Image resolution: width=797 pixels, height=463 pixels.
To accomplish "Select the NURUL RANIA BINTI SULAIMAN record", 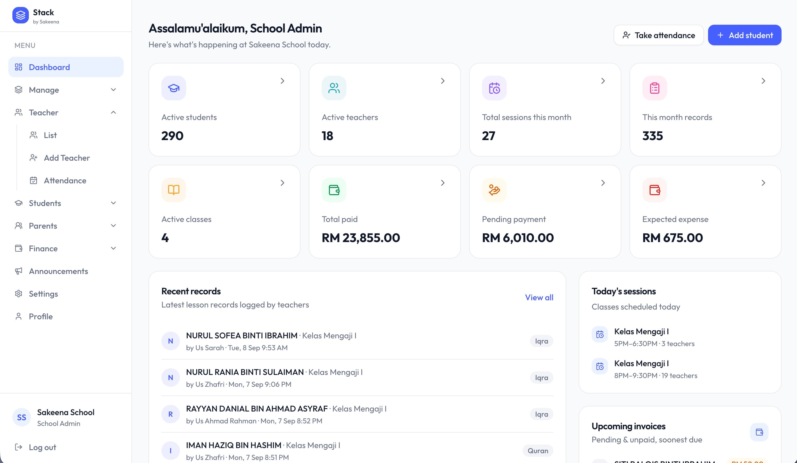I will [357, 378].
